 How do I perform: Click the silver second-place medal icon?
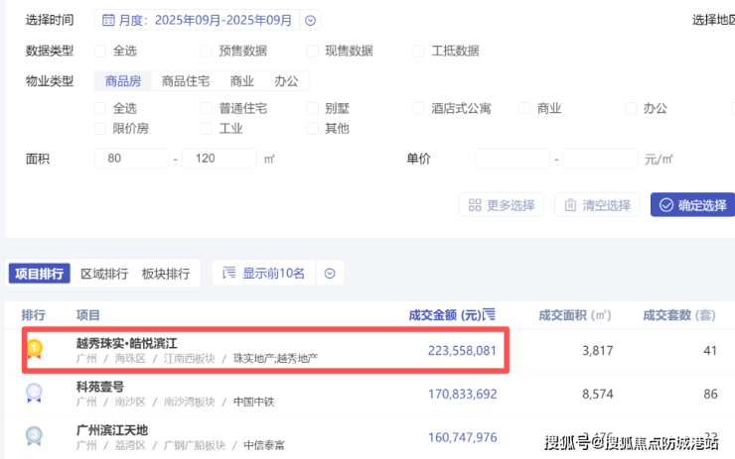pyautogui.click(x=34, y=393)
